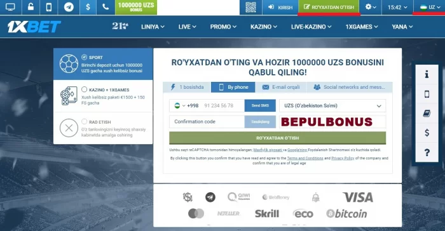Image resolution: width=445 pixels, height=231 pixels.
Task: Open the question mark help icon in sidebar
Action: [427, 152]
